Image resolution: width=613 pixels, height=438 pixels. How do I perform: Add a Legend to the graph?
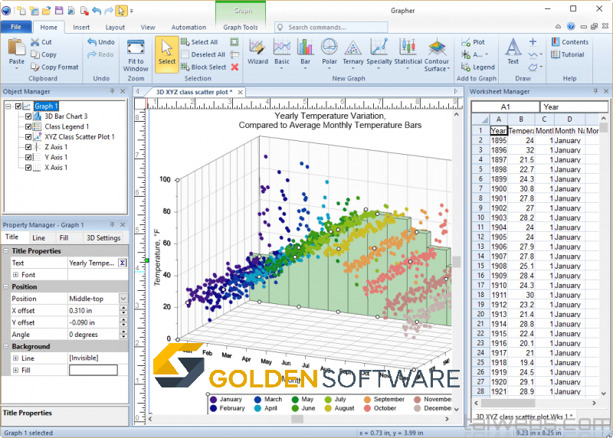point(477,67)
